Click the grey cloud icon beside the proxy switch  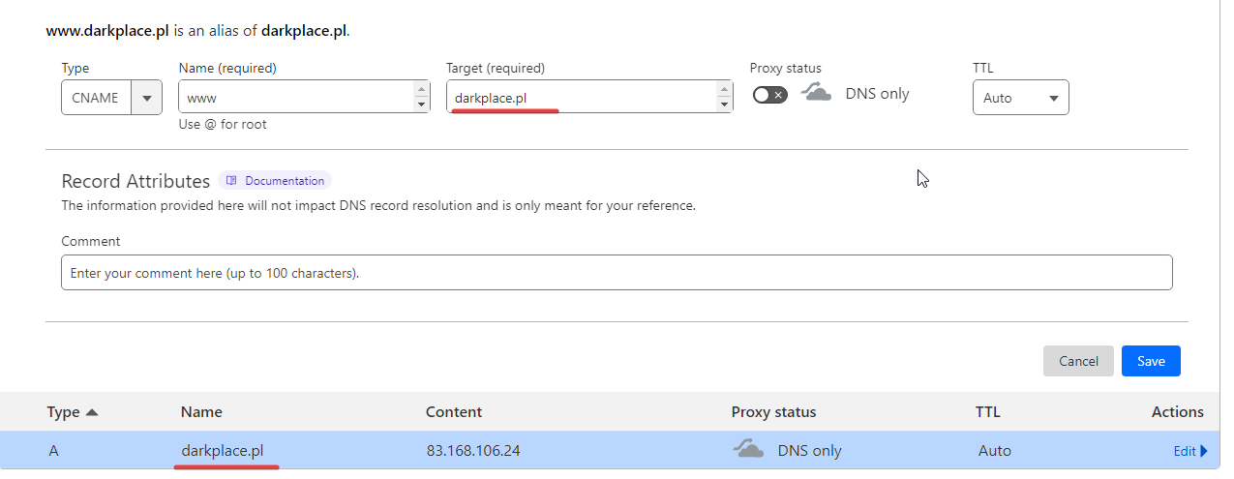click(x=817, y=93)
